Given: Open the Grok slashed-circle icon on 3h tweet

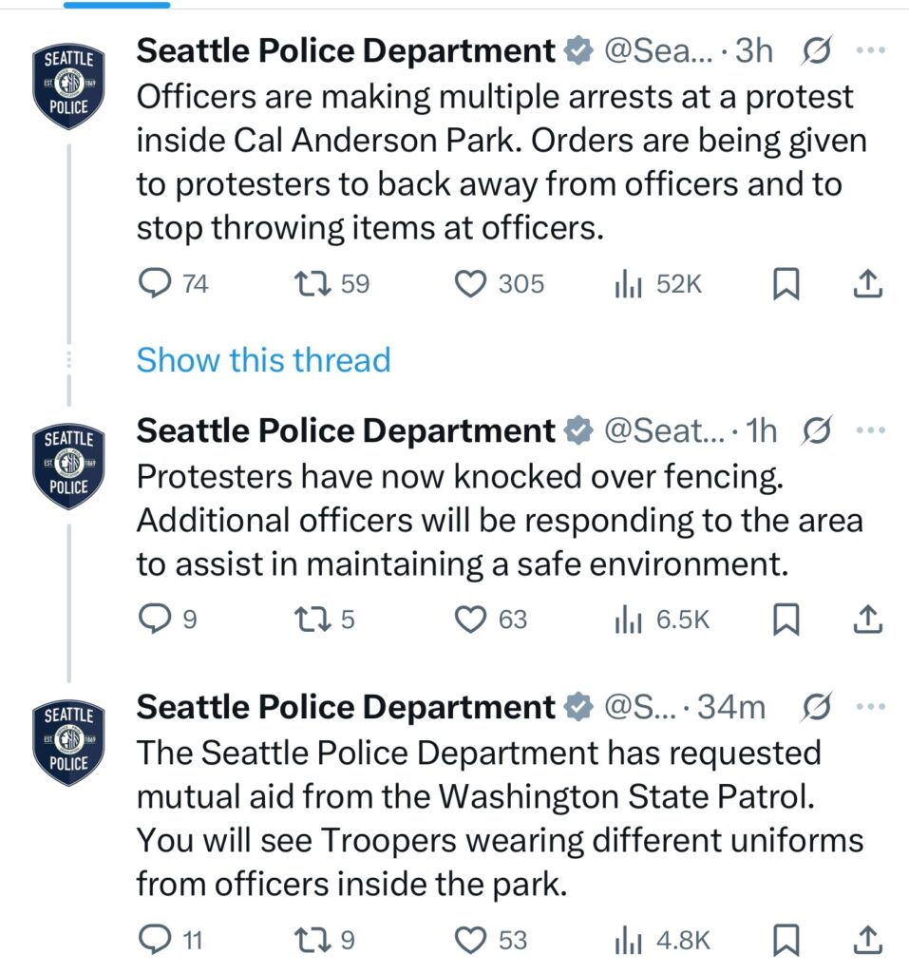Looking at the screenshot, I should click(816, 51).
